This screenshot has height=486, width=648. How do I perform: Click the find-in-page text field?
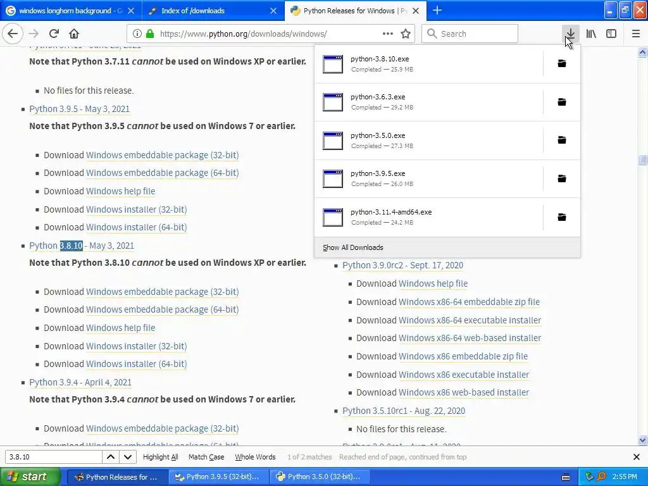pyautogui.click(x=53, y=457)
